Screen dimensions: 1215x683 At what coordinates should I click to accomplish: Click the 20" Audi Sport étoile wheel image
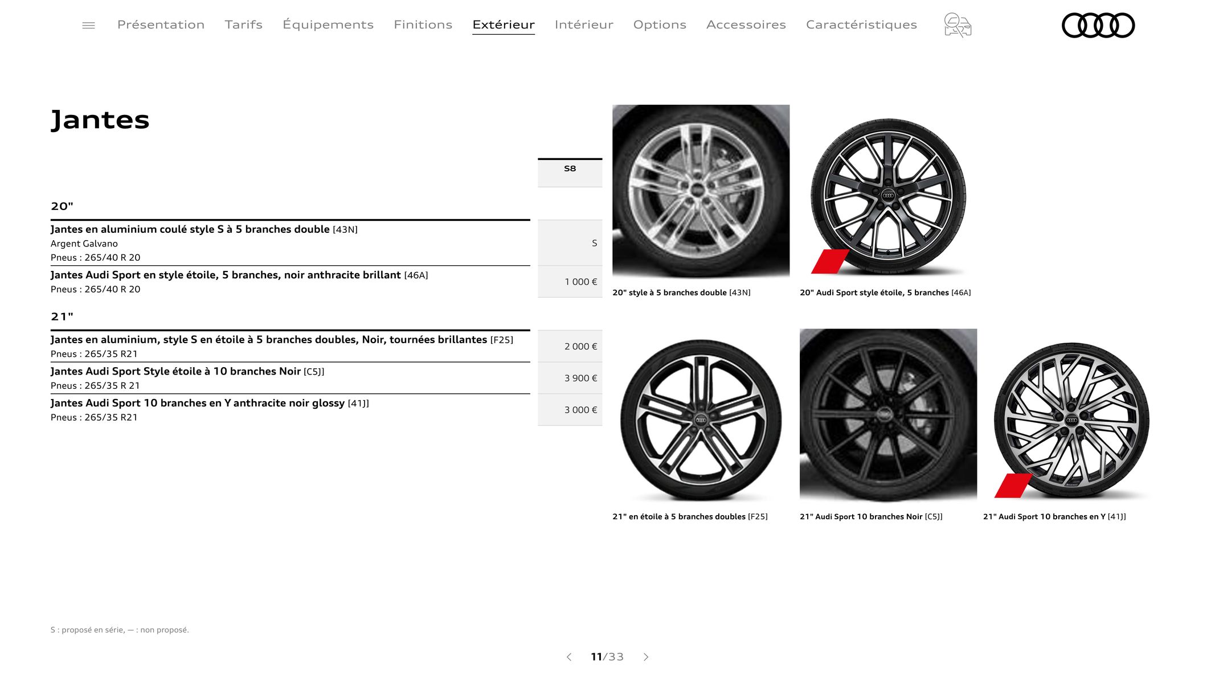(x=888, y=196)
